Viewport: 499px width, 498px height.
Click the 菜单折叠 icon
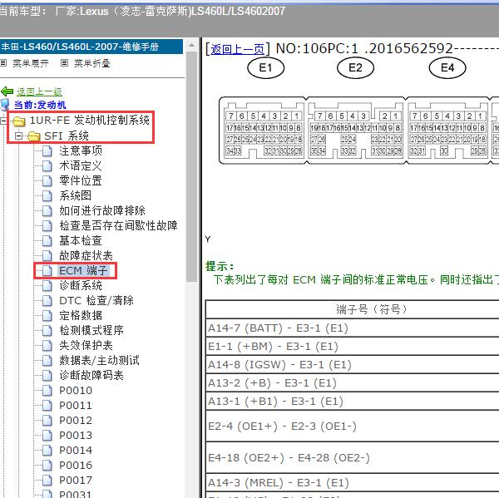click(64, 62)
